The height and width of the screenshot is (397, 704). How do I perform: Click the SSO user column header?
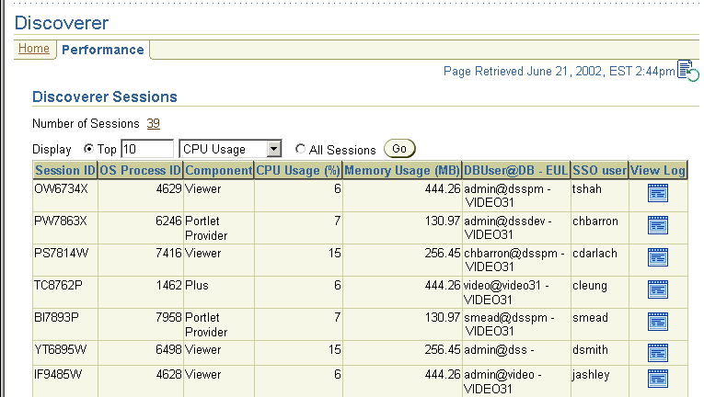click(599, 170)
